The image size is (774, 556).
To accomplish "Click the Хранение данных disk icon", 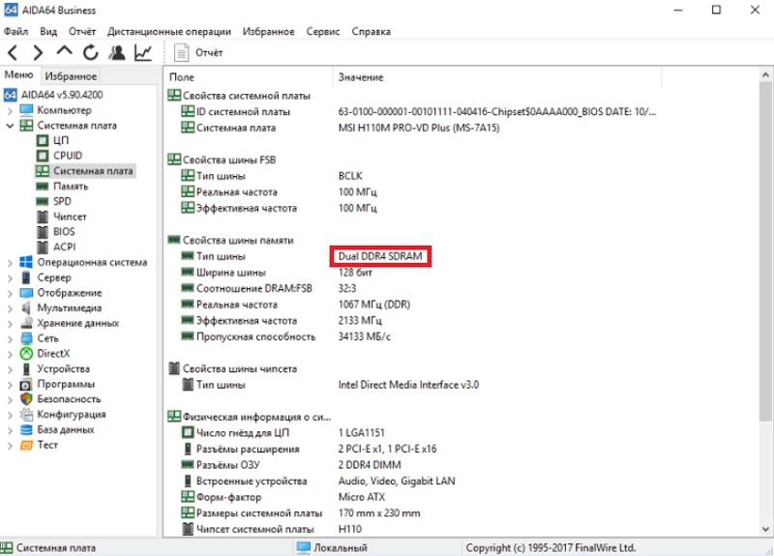I will tap(26, 323).
